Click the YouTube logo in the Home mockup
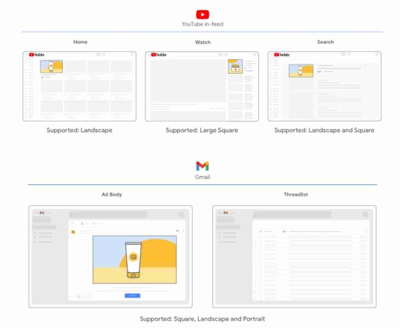 (x=36, y=55)
